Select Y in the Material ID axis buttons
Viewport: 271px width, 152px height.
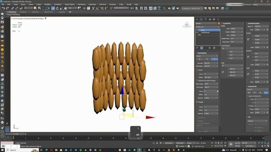[254, 93]
